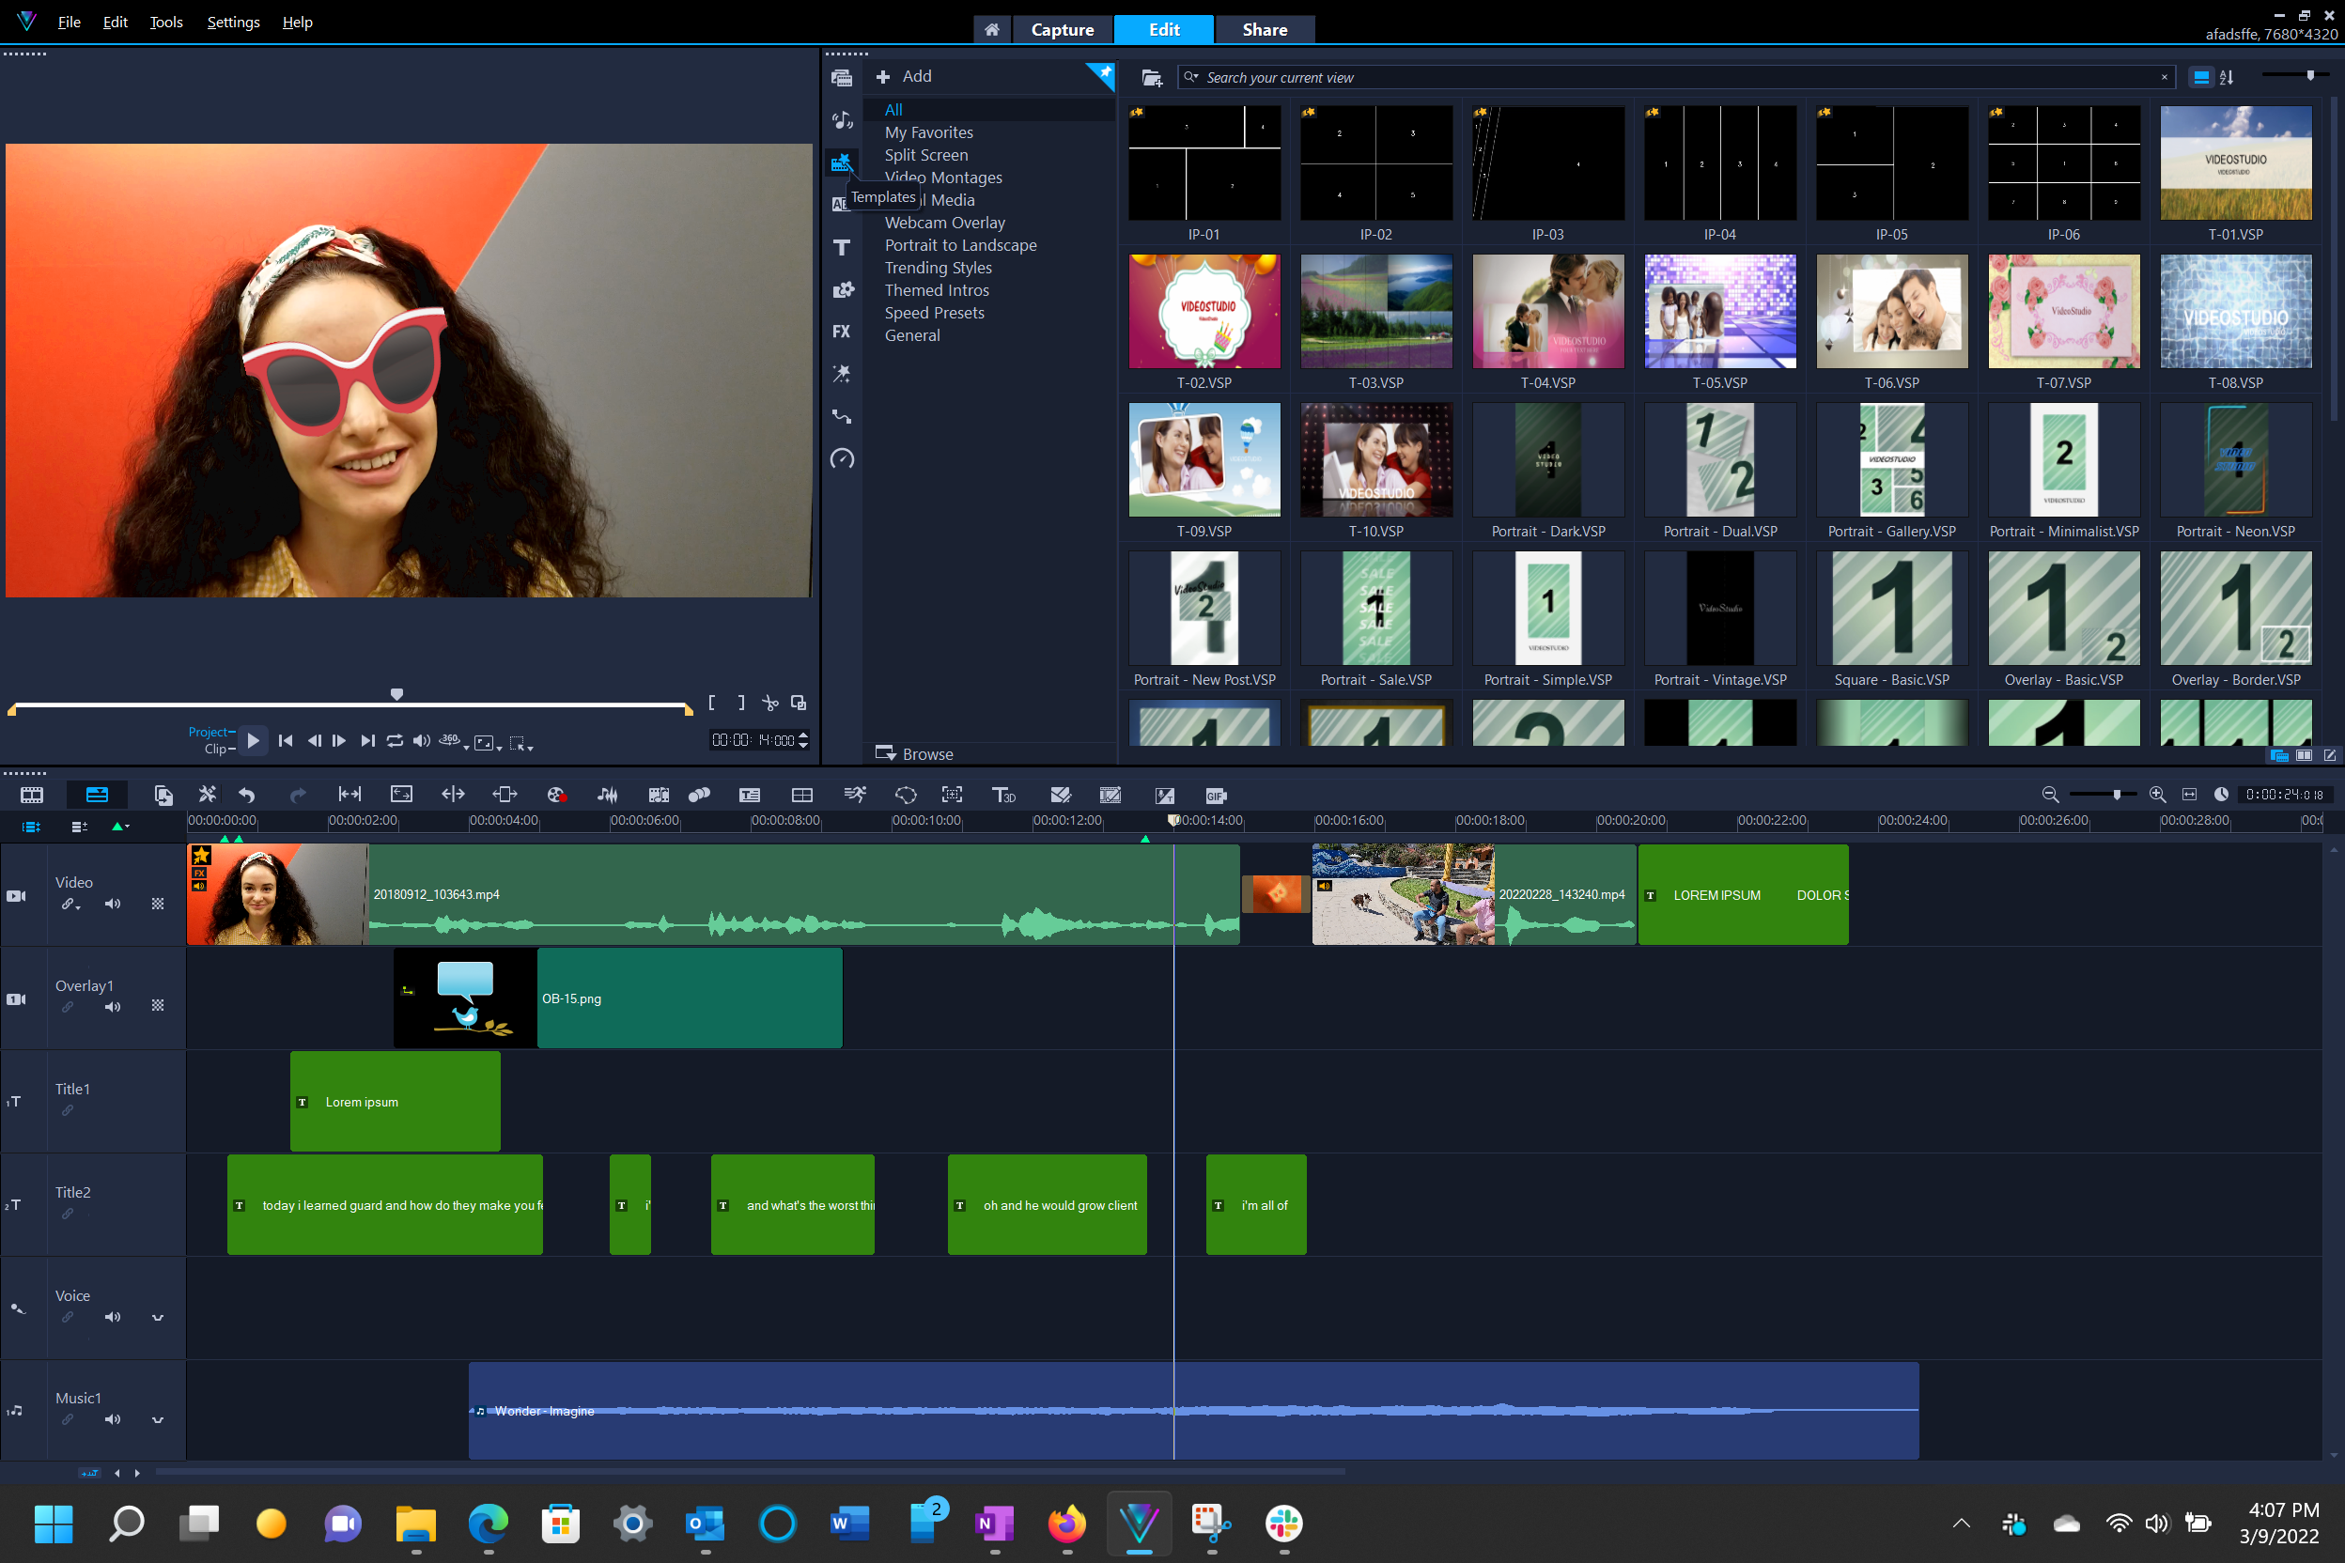Click the Browse button in templates panel
Image resolution: width=2345 pixels, height=1563 pixels.
point(912,753)
